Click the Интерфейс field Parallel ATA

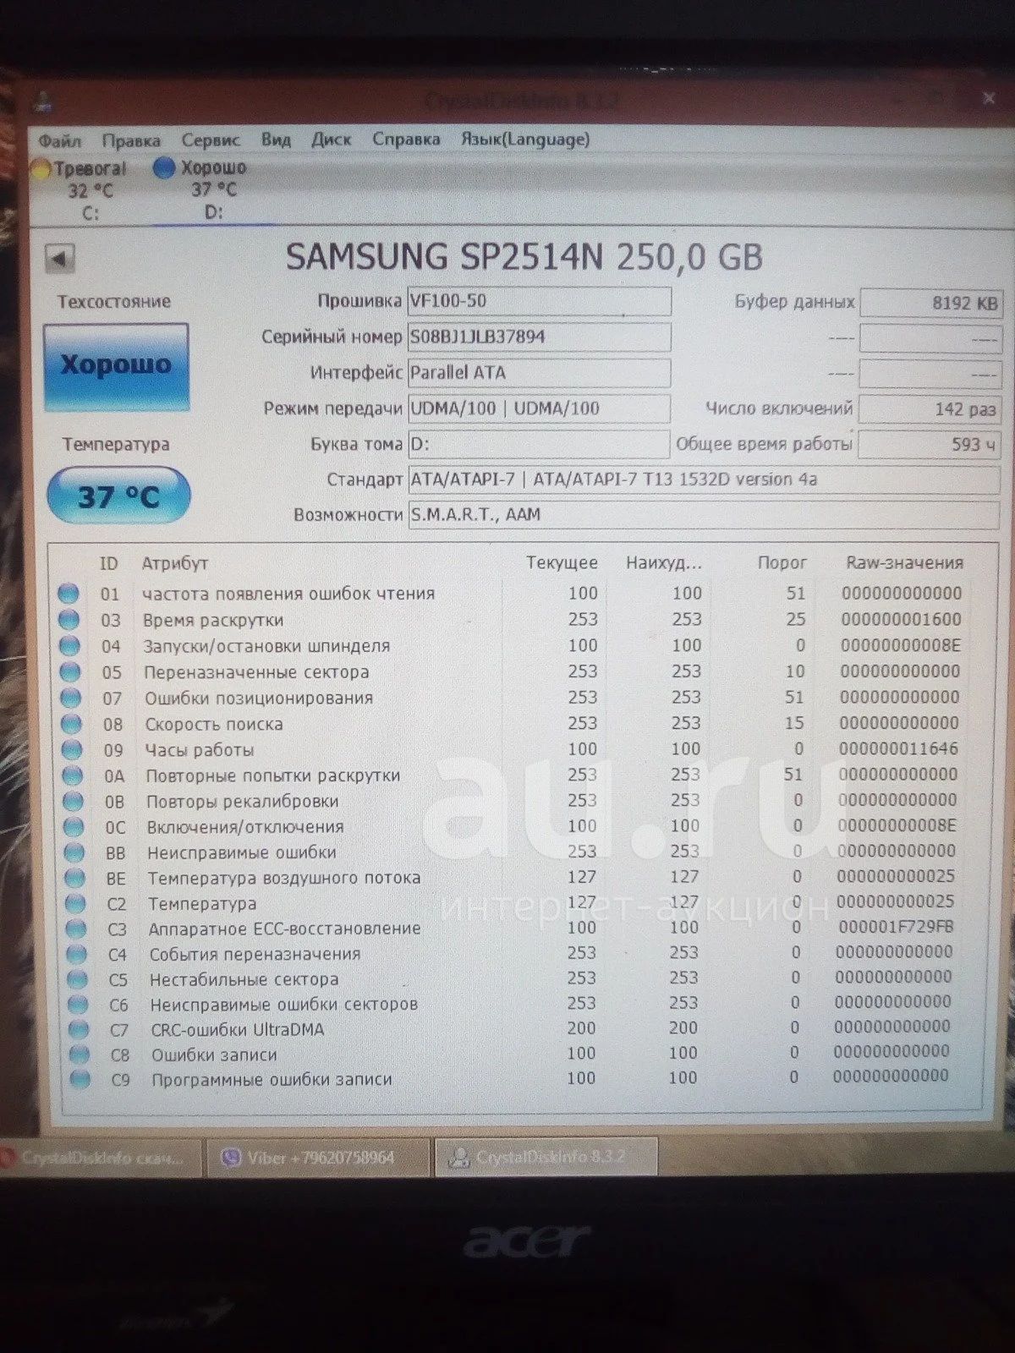[540, 373]
